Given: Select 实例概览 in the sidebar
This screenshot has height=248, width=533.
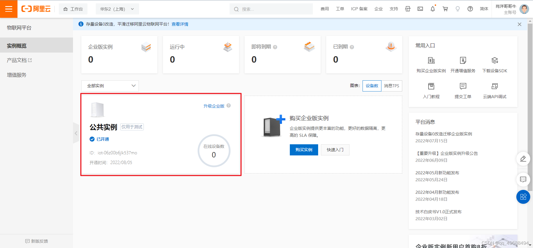Looking at the screenshot, I should [x=36, y=46].
